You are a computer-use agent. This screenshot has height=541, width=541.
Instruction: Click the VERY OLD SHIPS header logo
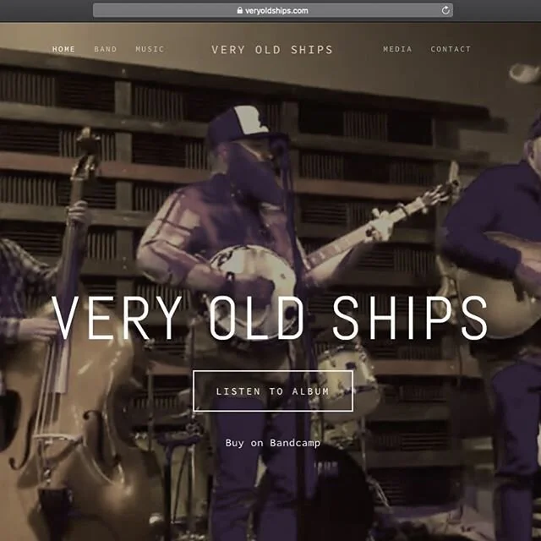coord(272,50)
